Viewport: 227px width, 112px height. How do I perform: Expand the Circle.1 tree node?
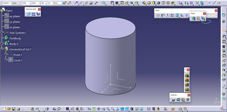point(6,60)
